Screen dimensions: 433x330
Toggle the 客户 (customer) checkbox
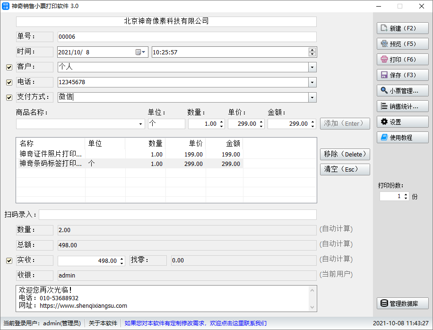coord(9,67)
